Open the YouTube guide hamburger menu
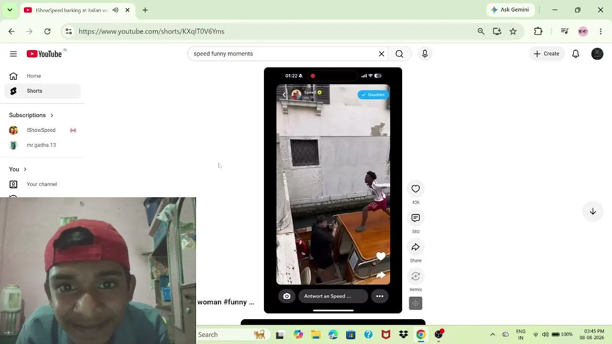The height and width of the screenshot is (344, 612). (x=13, y=54)
